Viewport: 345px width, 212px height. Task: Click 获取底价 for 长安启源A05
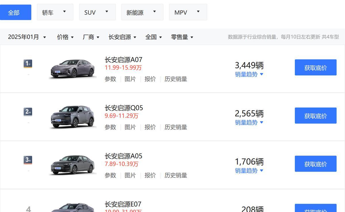coord(315,164)
